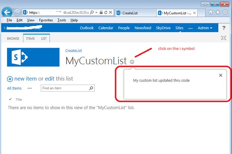This screenshot has height=154, width=232.
Task: Click the security lock icon in address bar
Action: click(x=101, y=12)
